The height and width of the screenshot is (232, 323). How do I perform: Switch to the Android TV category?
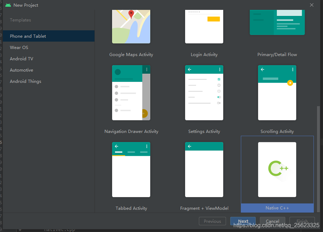coord(49,59)
